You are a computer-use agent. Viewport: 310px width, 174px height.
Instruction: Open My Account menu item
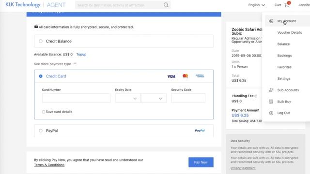coord(286,21)
